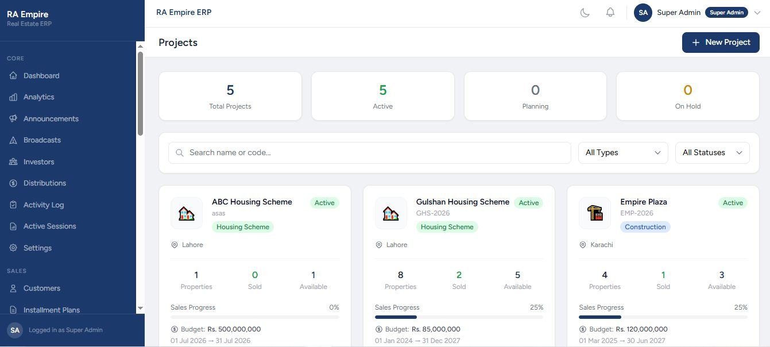Image resolution: width=770 pixels, height=347 pixels.
Task: Click the Gulshan Housing Scheme house icon
Action: pos(391,214)
